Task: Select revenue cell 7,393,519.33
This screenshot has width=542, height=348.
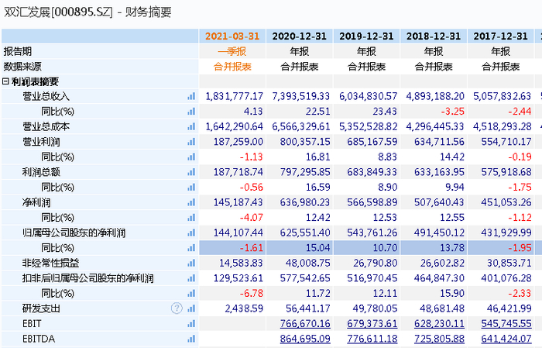Action: coord(301,96)
